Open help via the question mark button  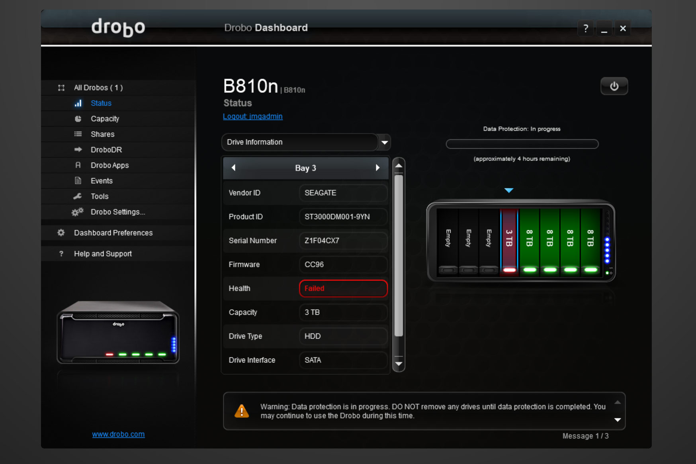pos(585,28)
